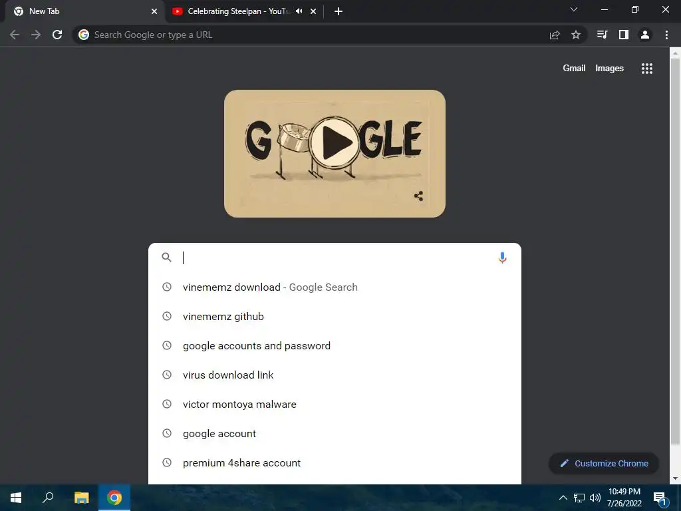Mute the Celebrating Steelpan YouTube tab audio icon
Viewport: 681px width, 511px height.
(x=299, y=11)
